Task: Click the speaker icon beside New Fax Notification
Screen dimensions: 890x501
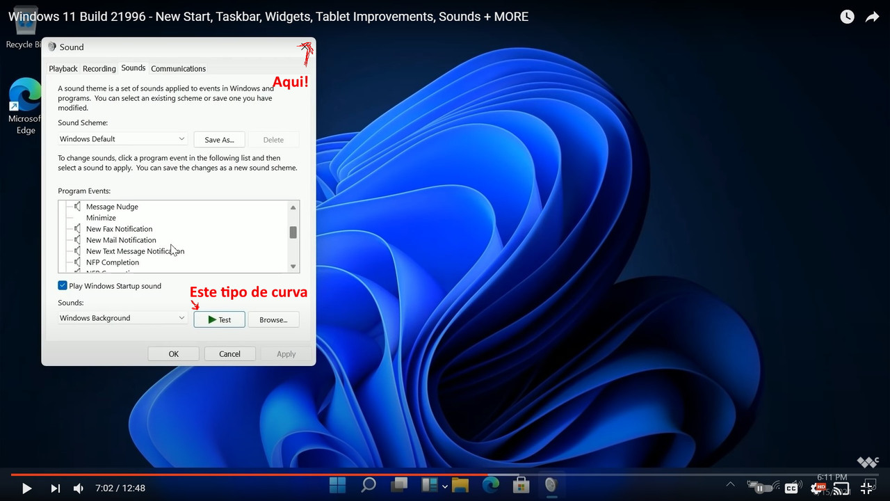Action: pos(78,229)
